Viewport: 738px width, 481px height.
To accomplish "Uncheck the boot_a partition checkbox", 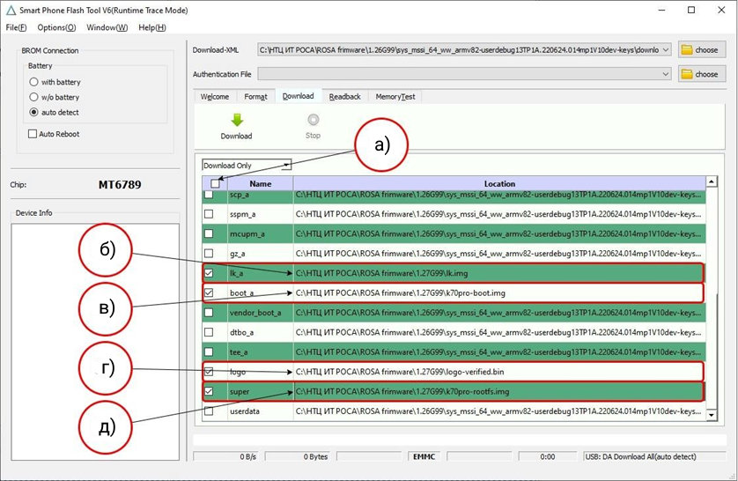I will (x=210, y=292).
